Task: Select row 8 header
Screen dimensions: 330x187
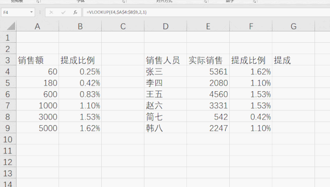Action: coord(8,116)
